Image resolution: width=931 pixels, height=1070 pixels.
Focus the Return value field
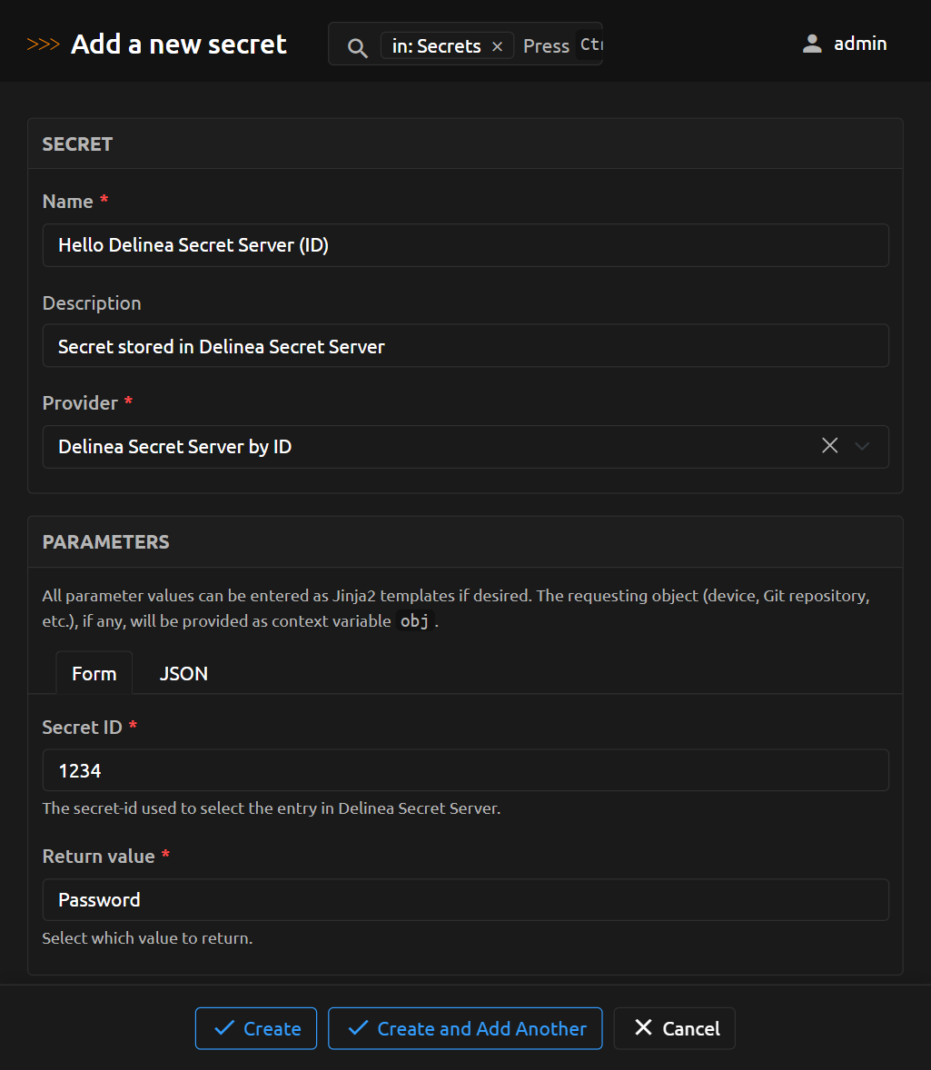(x=465, y=899)
